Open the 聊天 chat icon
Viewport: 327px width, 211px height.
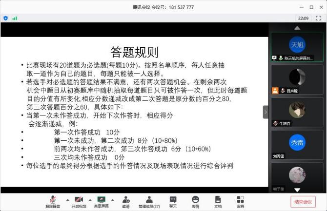click(173, 200)
